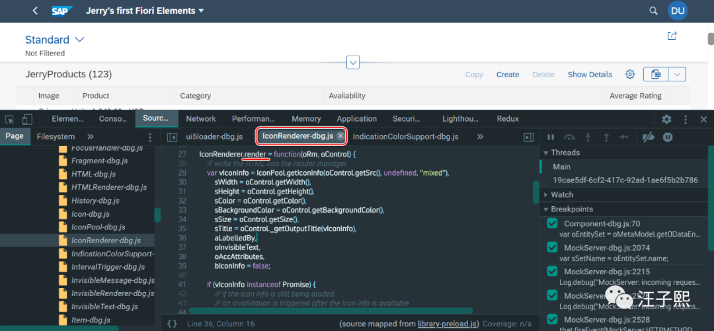
Task: Switch to the Application tab
Action: 356,119
